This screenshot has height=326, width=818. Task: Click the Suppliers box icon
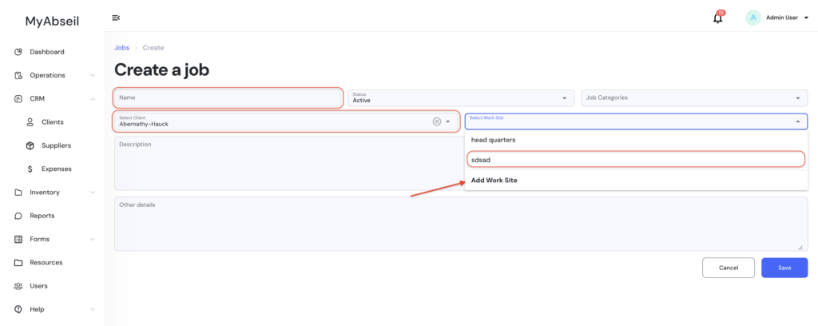30,145
